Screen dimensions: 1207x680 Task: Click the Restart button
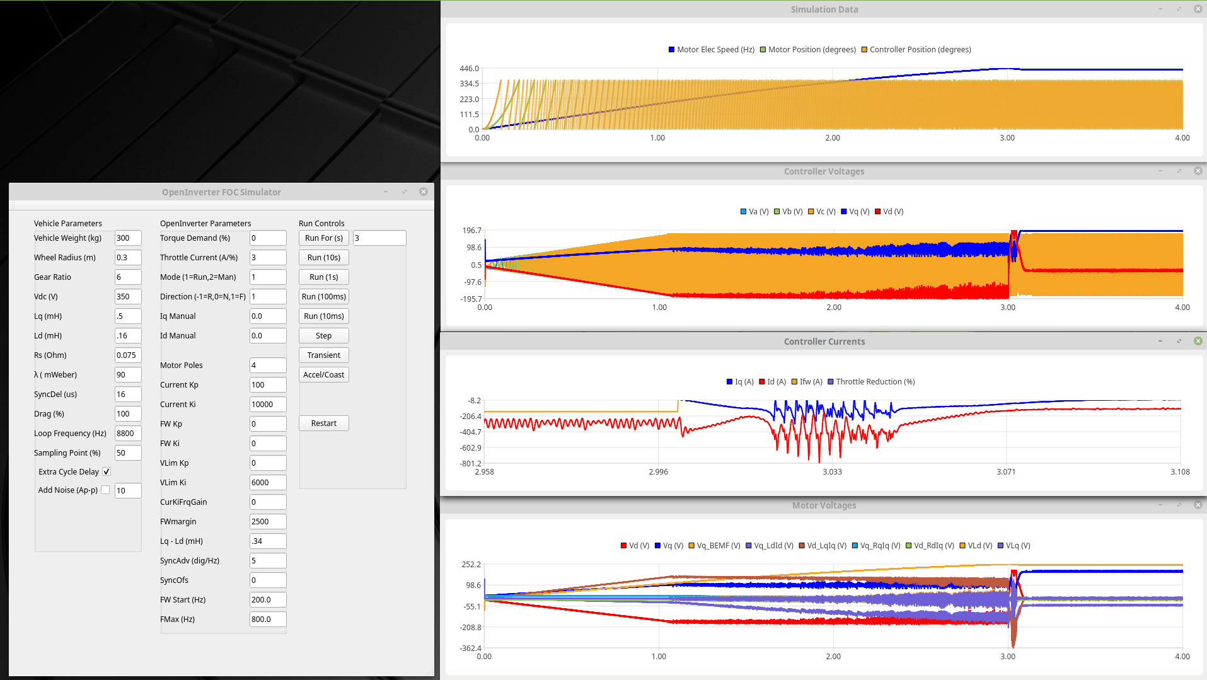point(323,424)
